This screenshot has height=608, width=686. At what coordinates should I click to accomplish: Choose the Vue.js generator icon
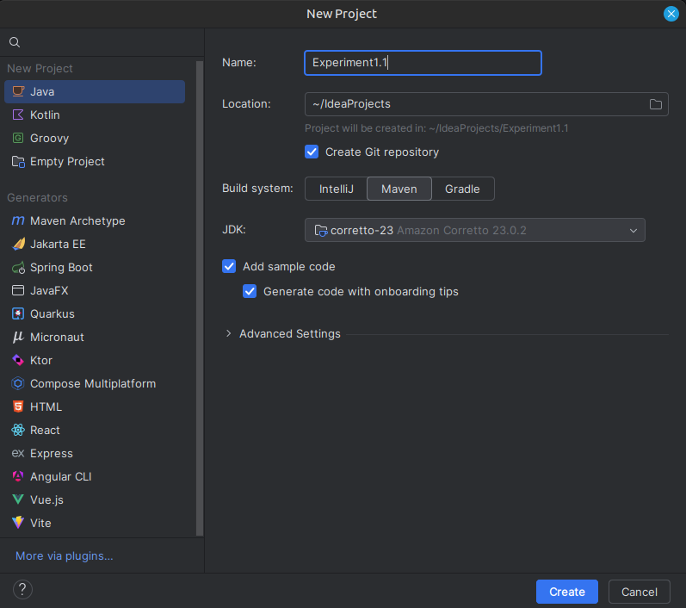click(x=18, y=499)
